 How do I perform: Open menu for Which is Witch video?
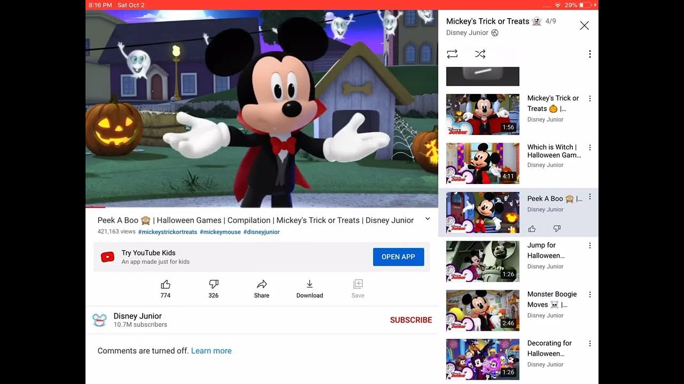tap(590, 148)
